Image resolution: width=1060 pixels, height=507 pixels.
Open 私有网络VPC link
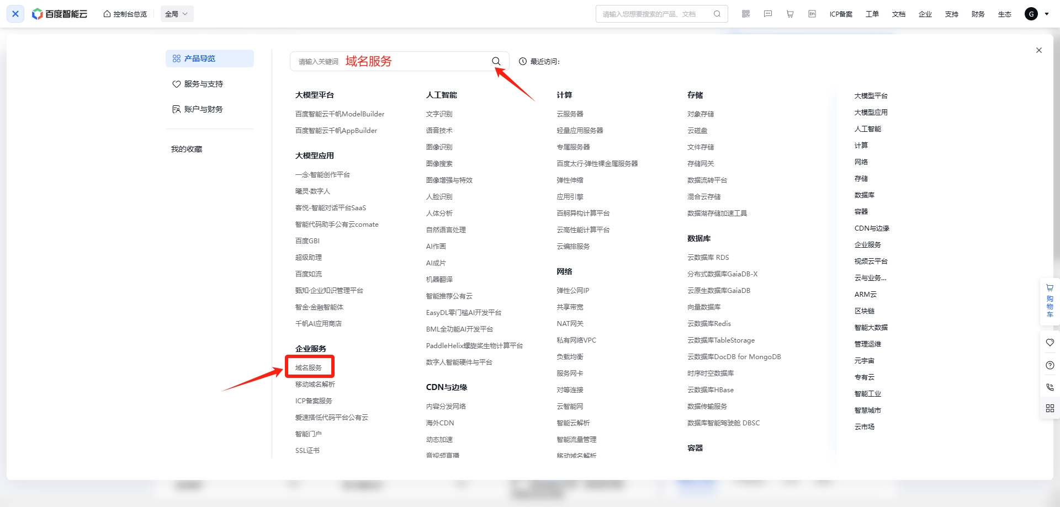pos(576,340)
